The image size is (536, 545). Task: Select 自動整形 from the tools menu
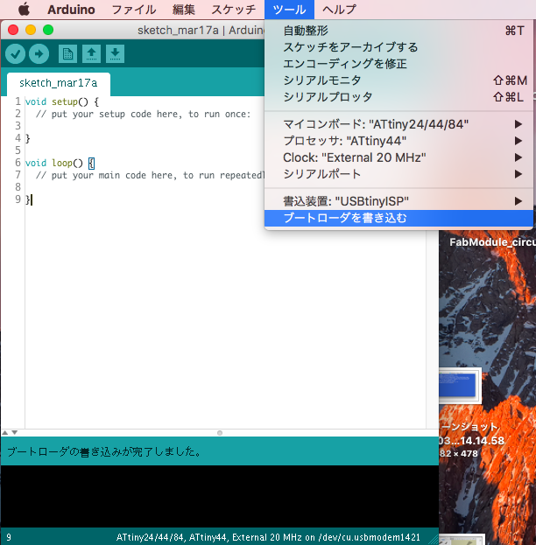coord(398,31)
